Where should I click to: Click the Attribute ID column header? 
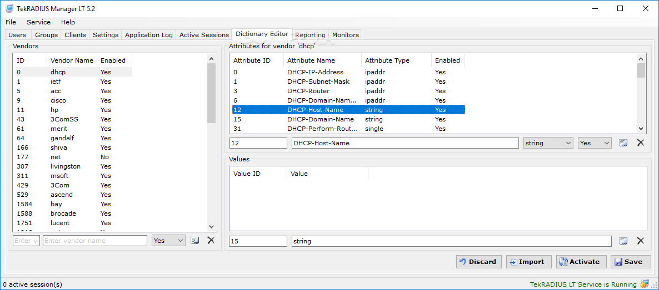pyautogui.click(x=256, y=60)
